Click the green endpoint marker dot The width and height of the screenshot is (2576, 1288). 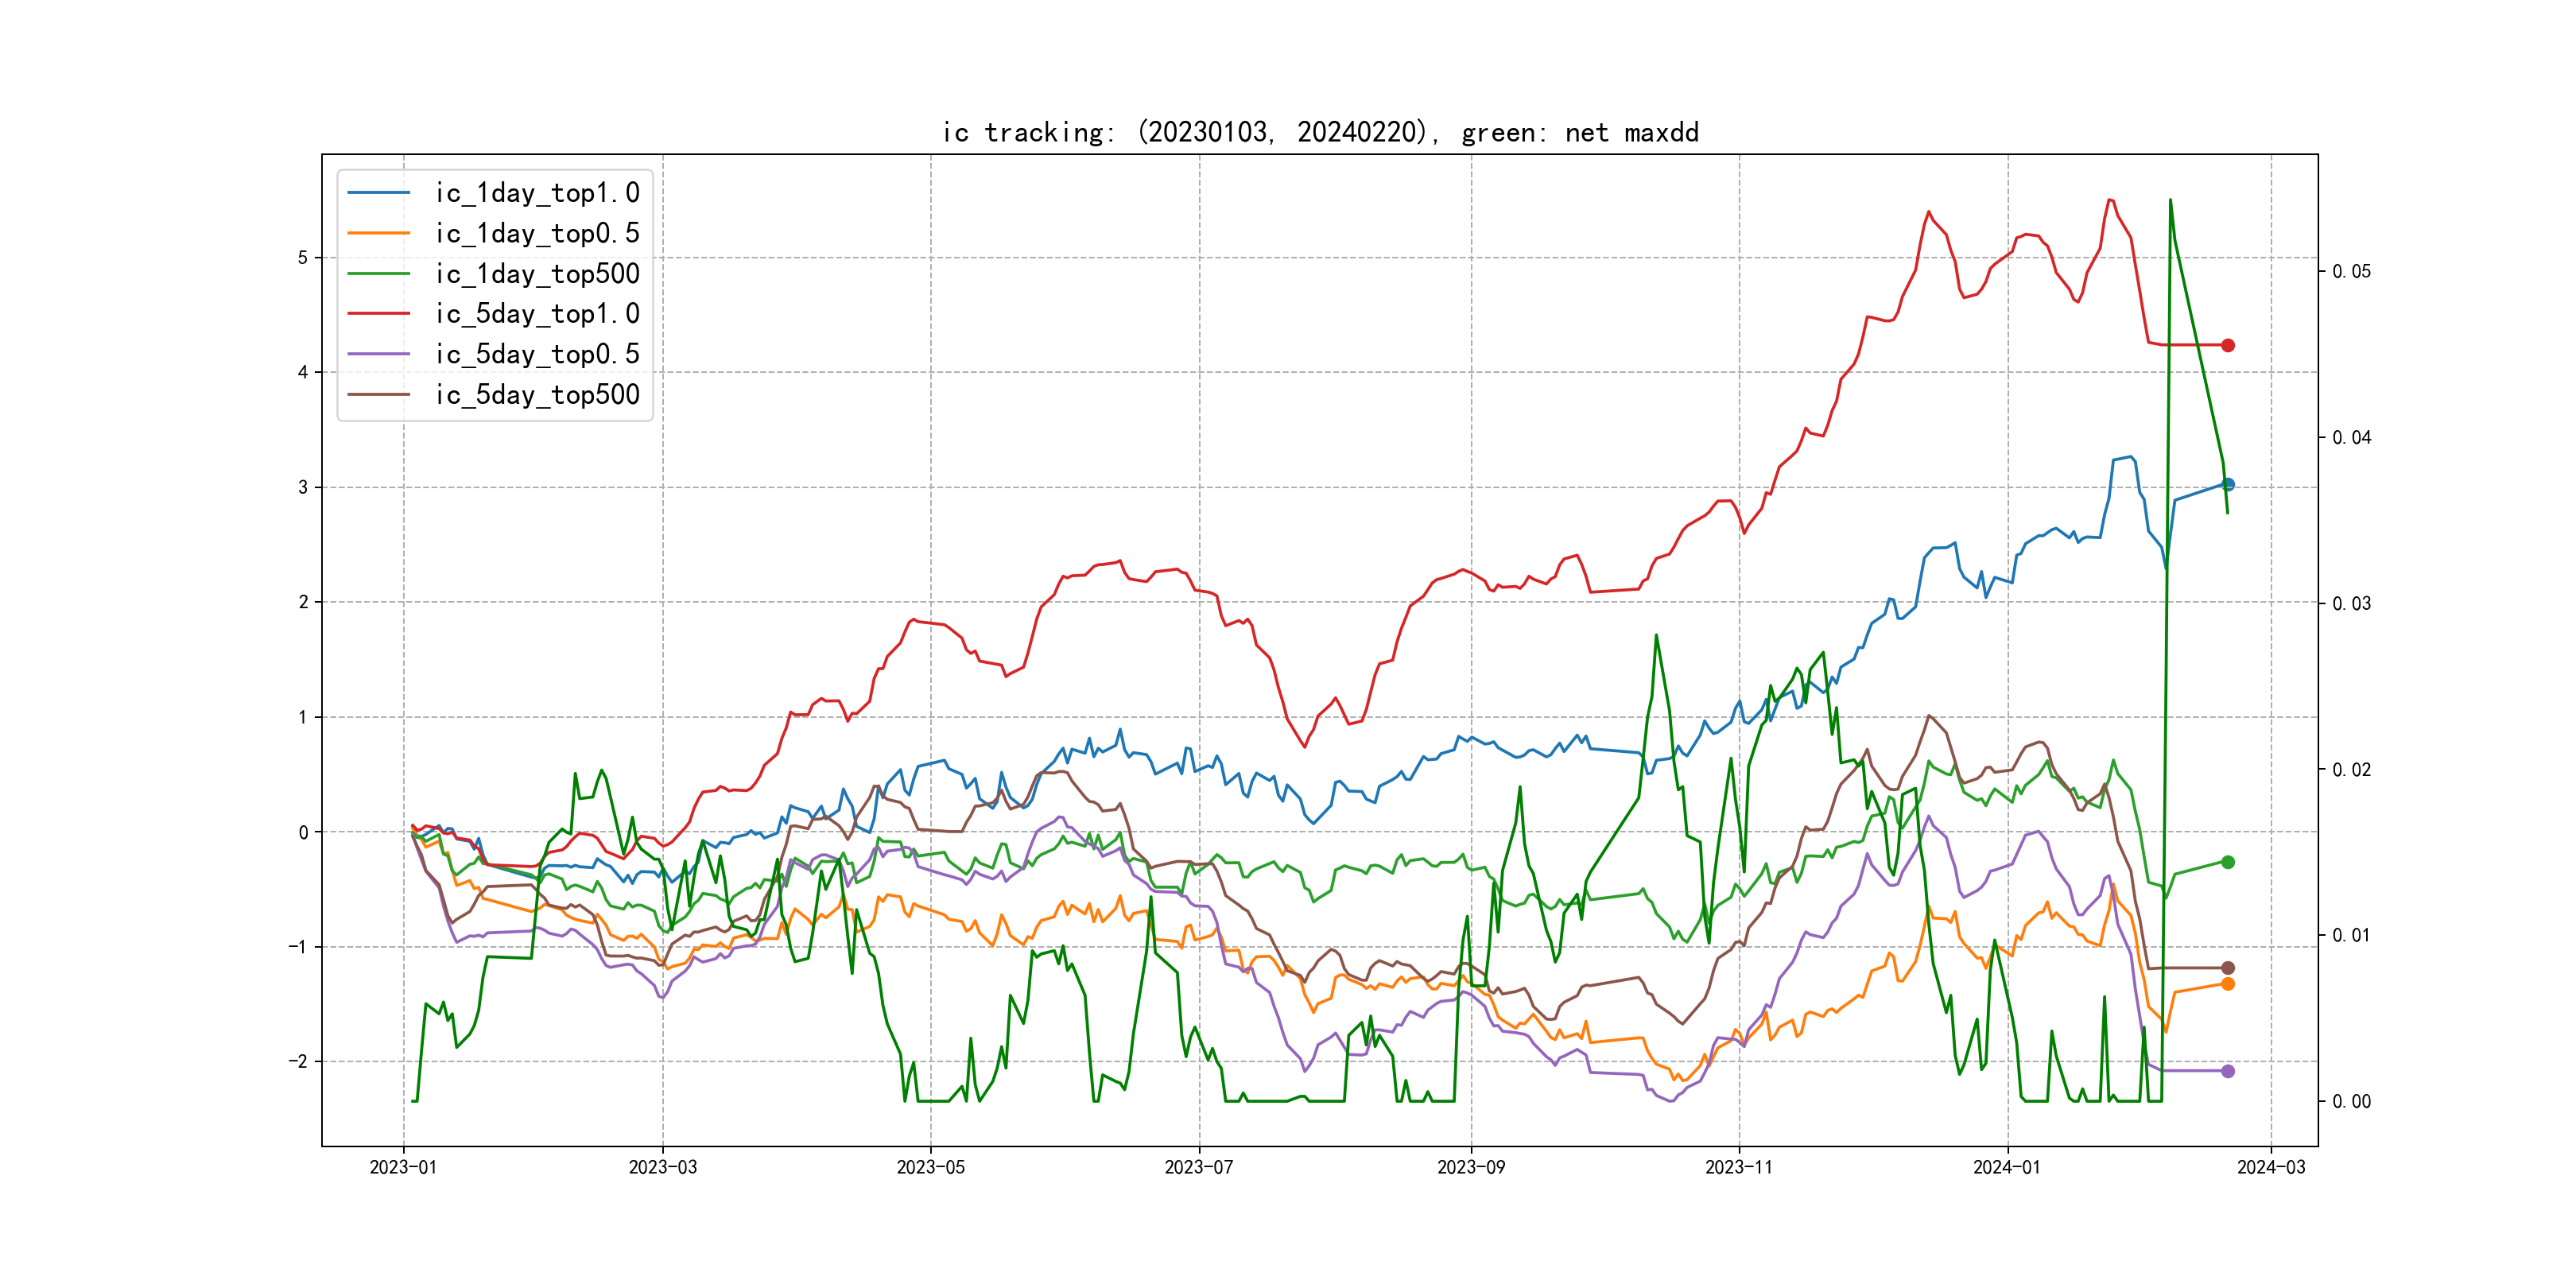[x=2228, y=862]
